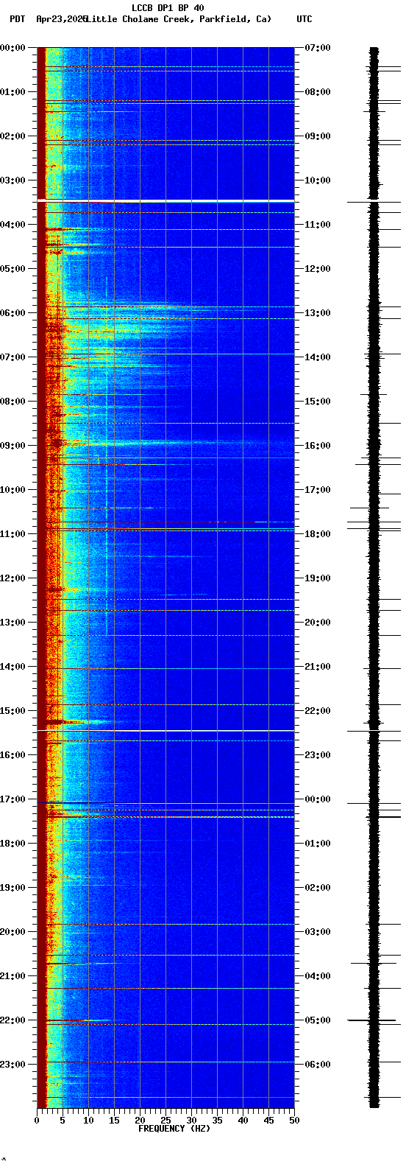The height and width of the screenshot is (1167, 406).
Task: Click the frequency tick label '50'
Action: point(294,1121)
